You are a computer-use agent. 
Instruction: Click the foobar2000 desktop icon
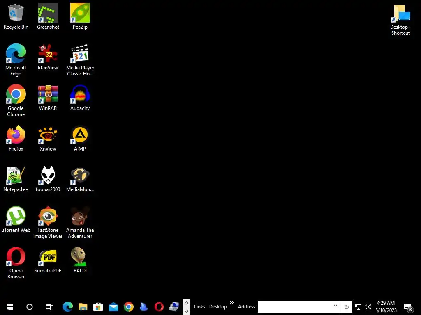coord(48,179)
